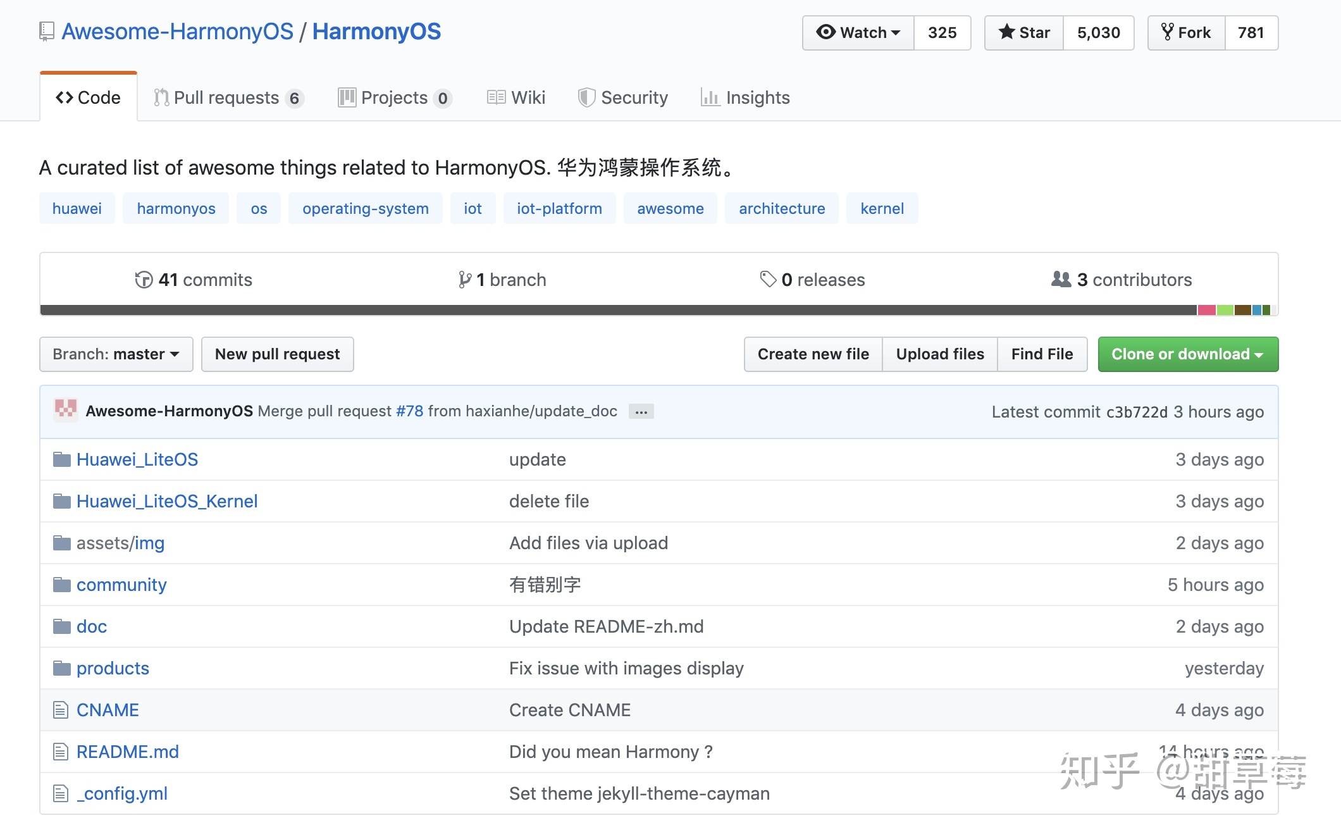The height and width of the screenshot is (825, 1341).
Task: Click the iot-platform topic tag
Action: pyautogui.click(x=559, y=208)
